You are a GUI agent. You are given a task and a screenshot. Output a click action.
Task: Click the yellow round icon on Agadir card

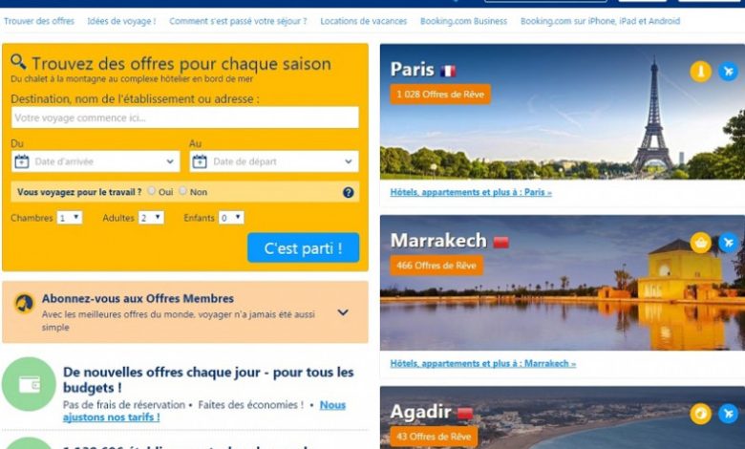click(x=700, y=414)
